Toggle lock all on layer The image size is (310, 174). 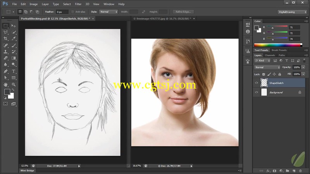tap(279, 74)
